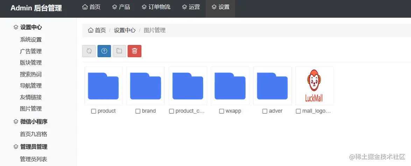
Task: Check the wxapp folder checkbox
Action: pyautogui.click(x=221, y=111)
